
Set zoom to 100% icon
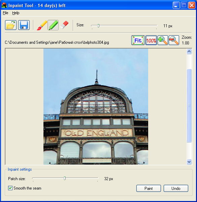(x=151, y=40)
